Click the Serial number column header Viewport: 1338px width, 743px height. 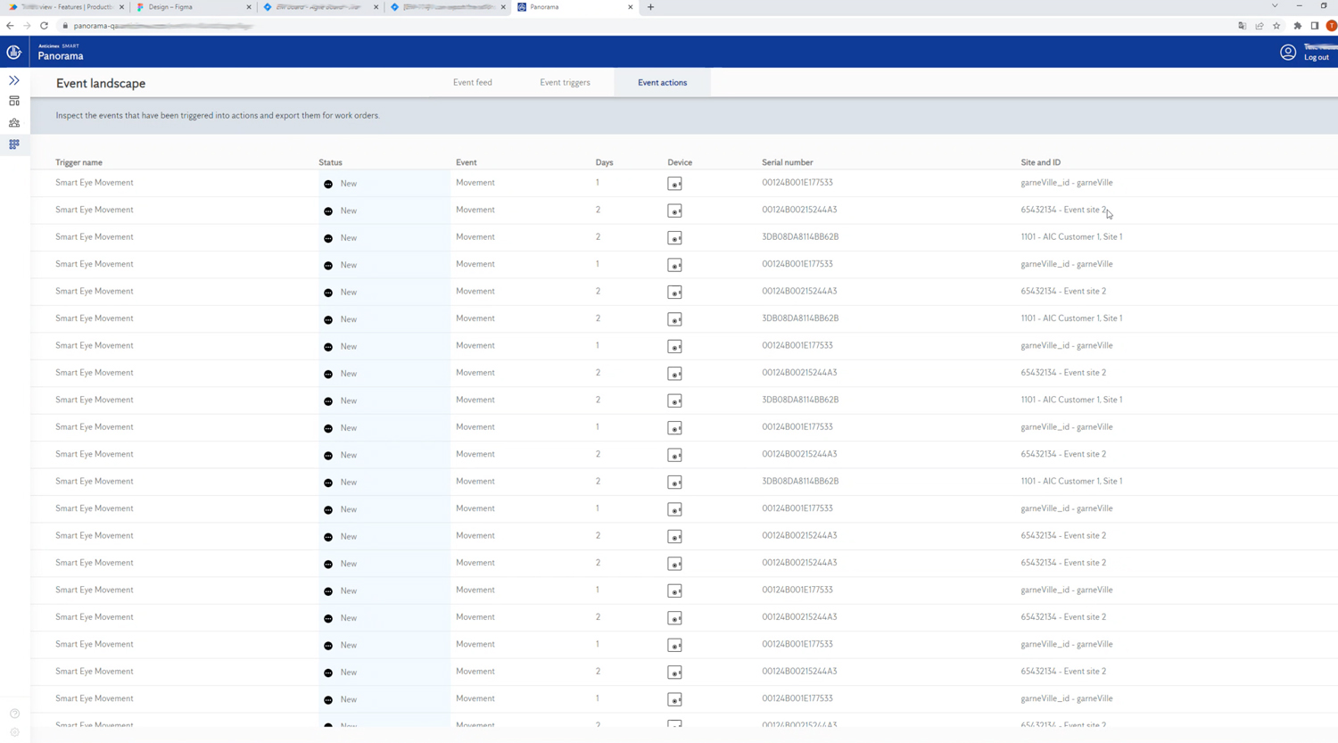788,162
